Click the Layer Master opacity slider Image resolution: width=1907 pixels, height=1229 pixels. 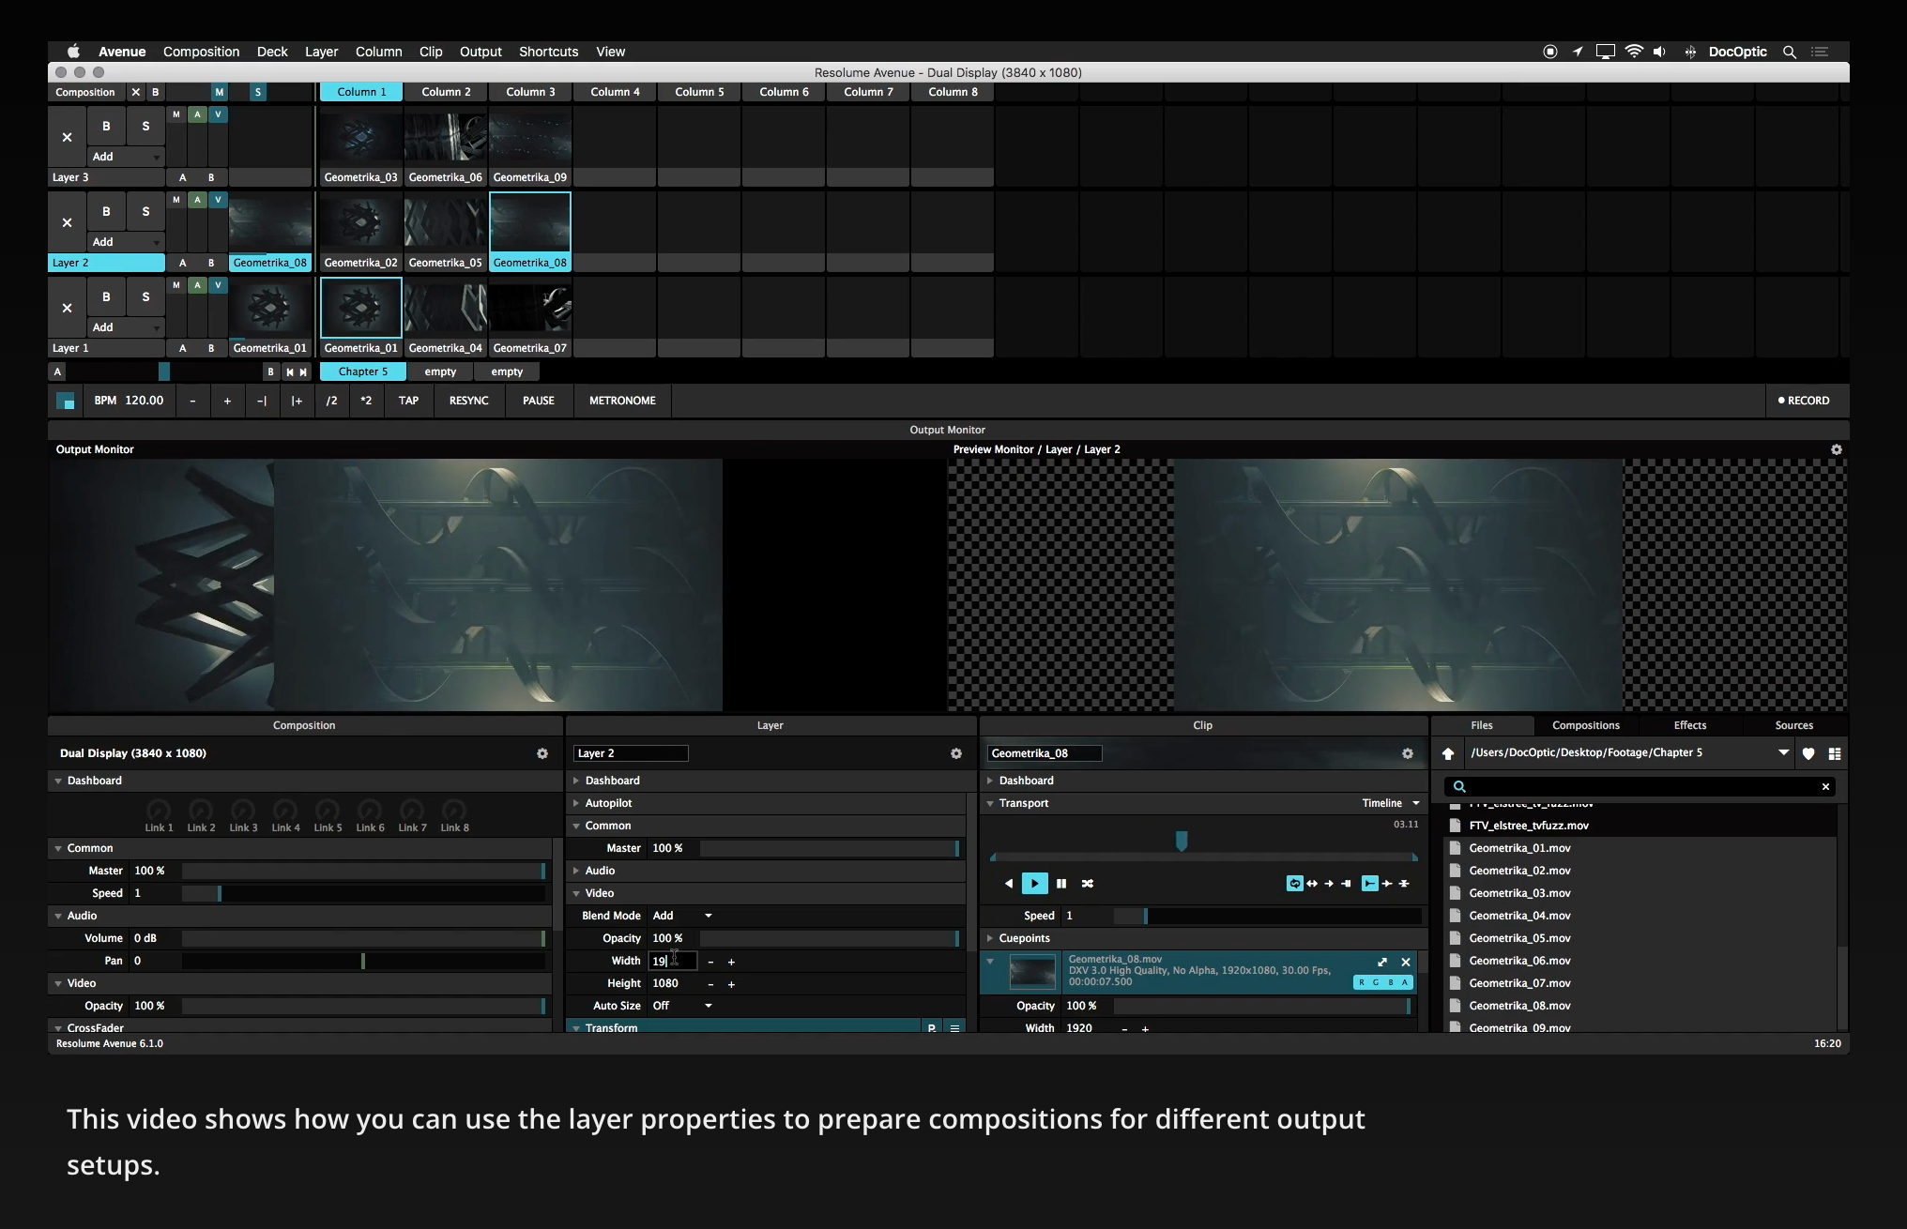(829, 848)
